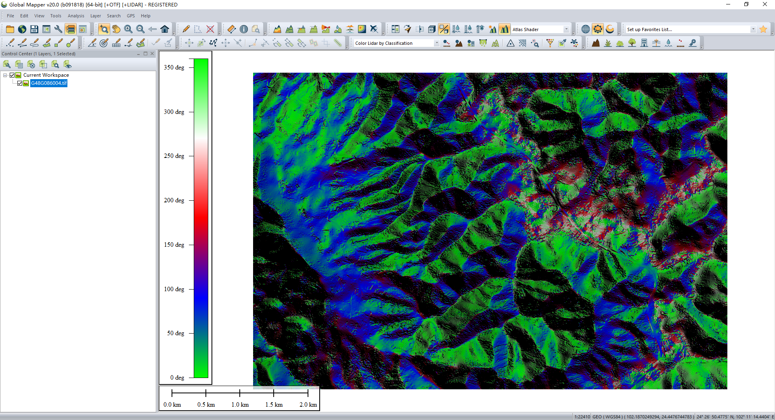775x420 pixels.
Task: Select the G48G086004.tif layer name
Action: pyautogui.click(x=49, y=83)
